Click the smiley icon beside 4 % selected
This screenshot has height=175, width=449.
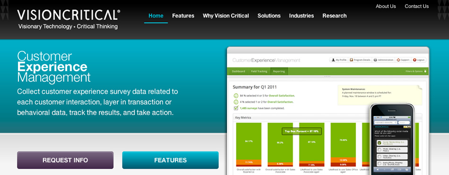(236, 102)
